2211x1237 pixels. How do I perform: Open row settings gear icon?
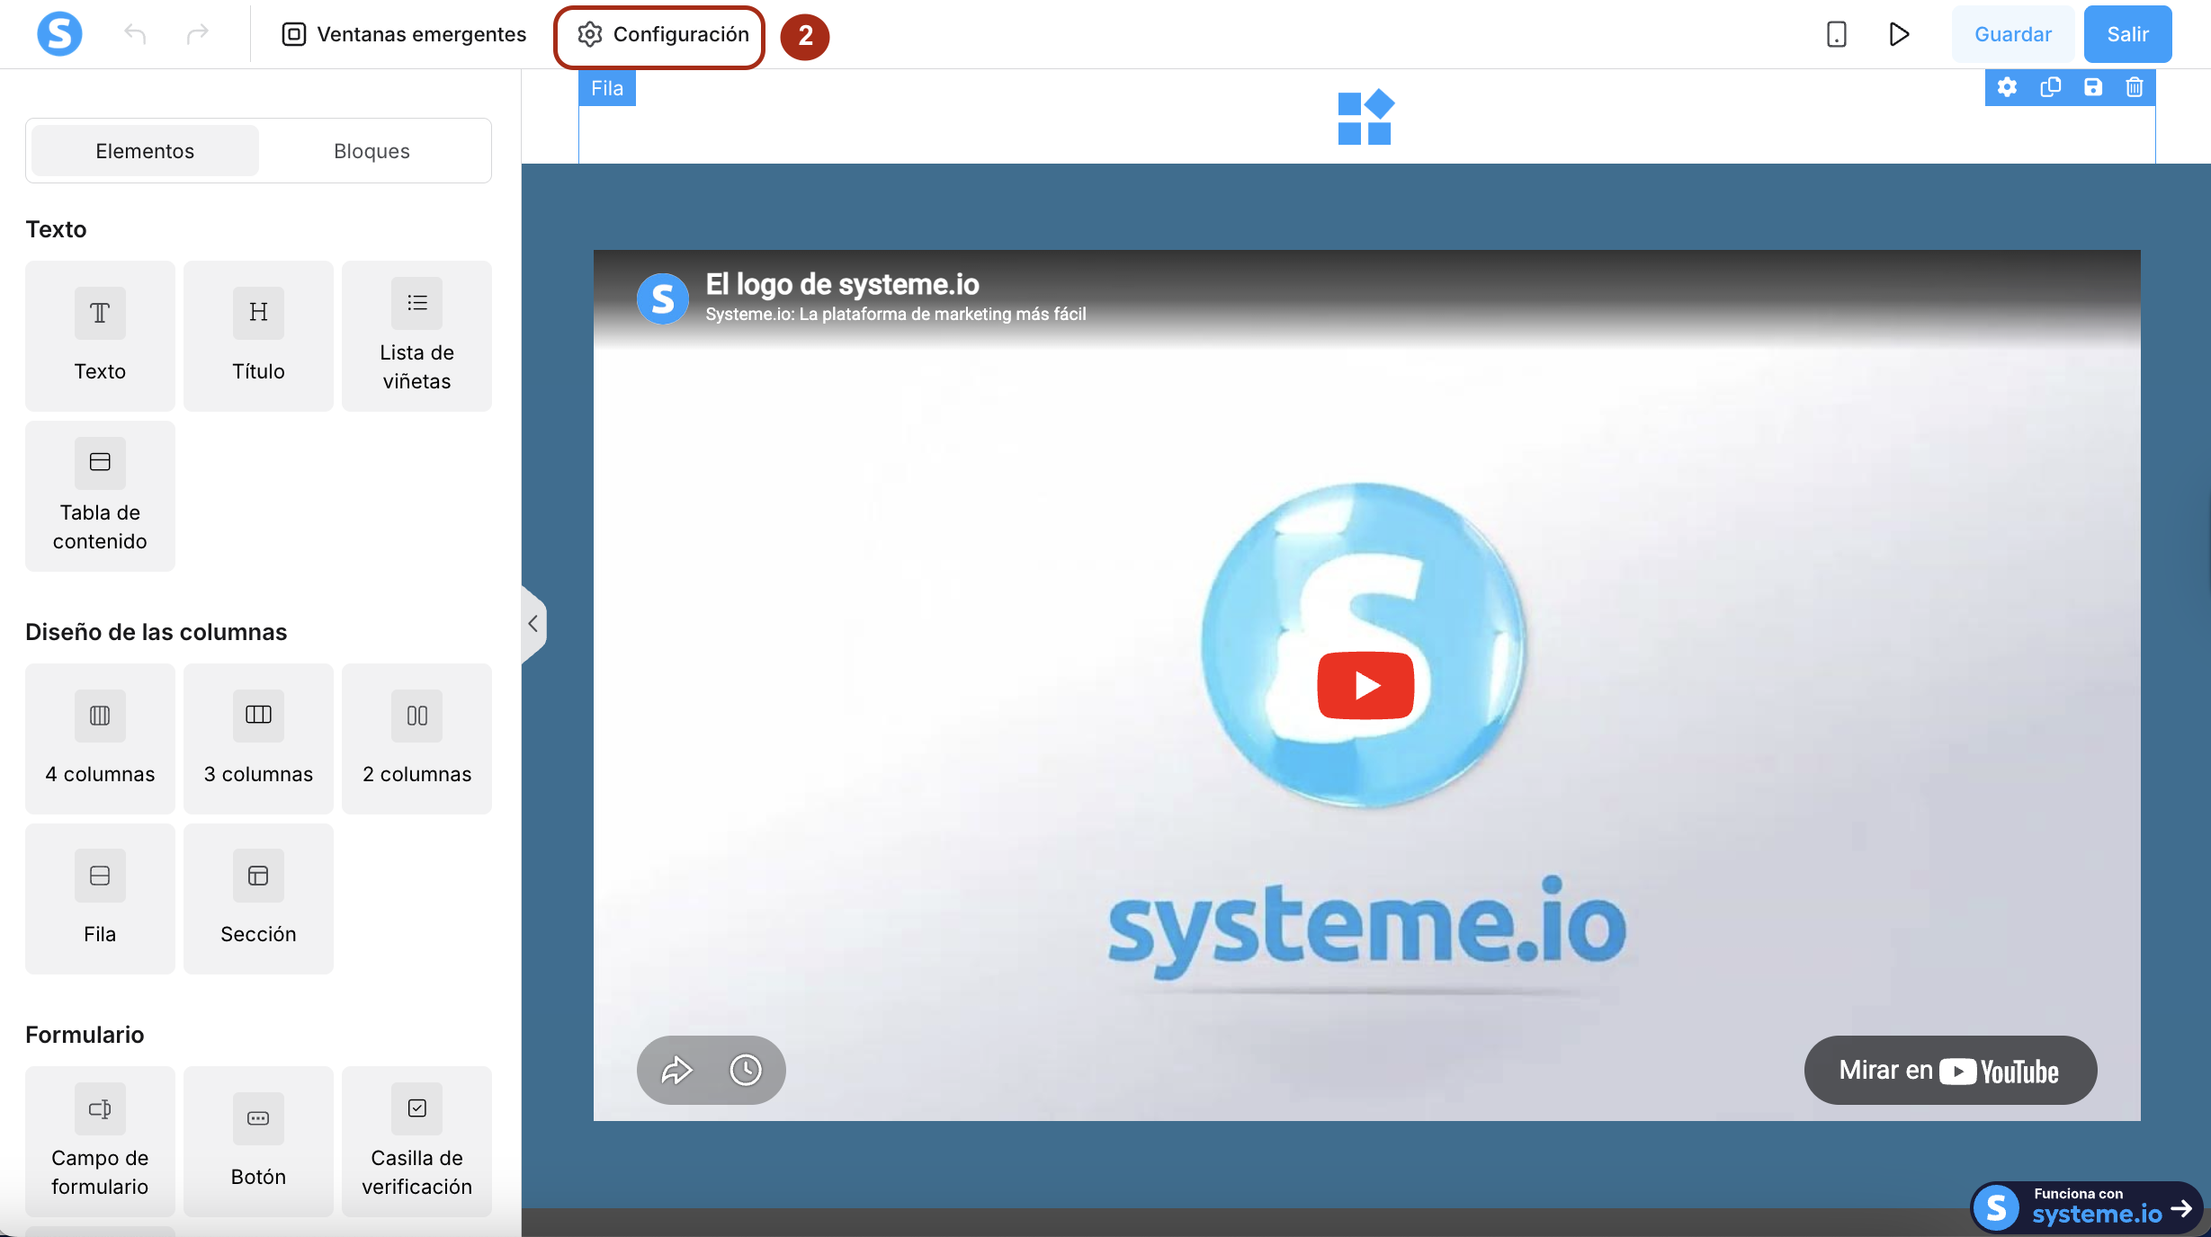click(x=2007, y=87)
